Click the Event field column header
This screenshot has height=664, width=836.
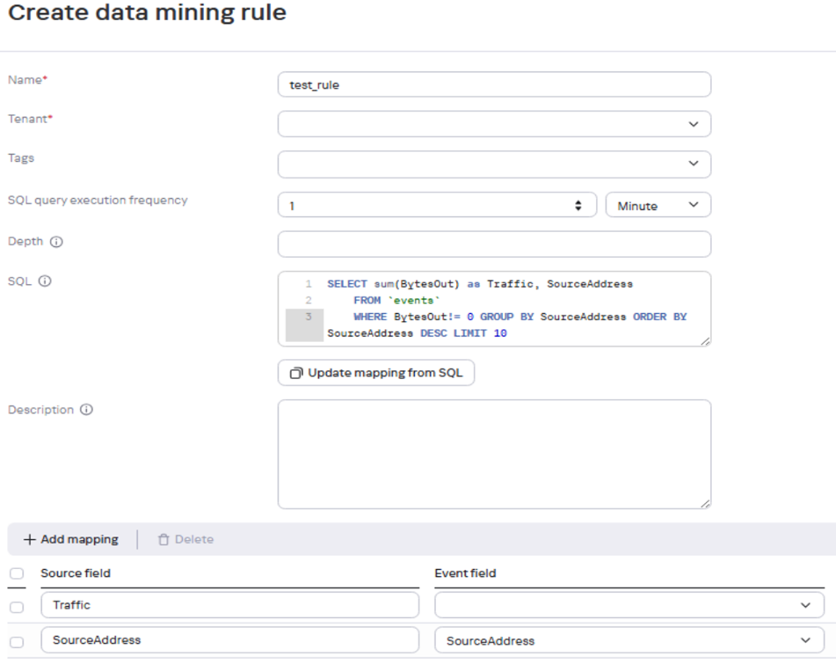pos(465,573)
